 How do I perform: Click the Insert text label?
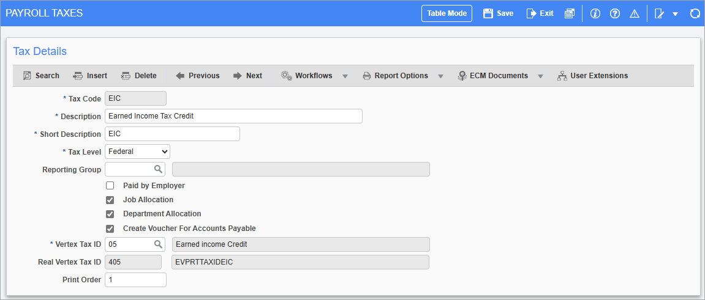click(x=97, y=76)
